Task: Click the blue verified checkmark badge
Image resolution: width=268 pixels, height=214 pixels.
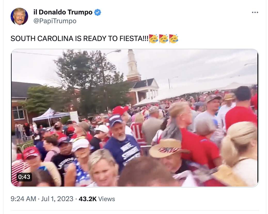Action: (x=98, y=12)
